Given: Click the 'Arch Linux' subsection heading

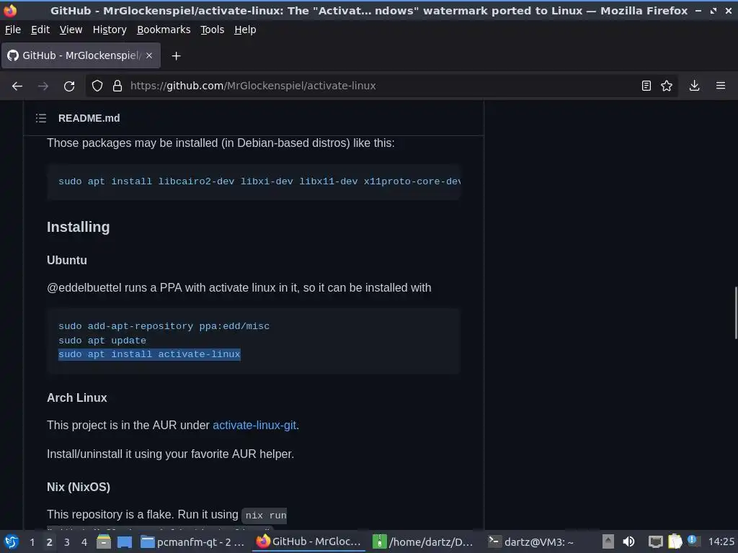Looking at the screenshot, I should coord(76,397).
